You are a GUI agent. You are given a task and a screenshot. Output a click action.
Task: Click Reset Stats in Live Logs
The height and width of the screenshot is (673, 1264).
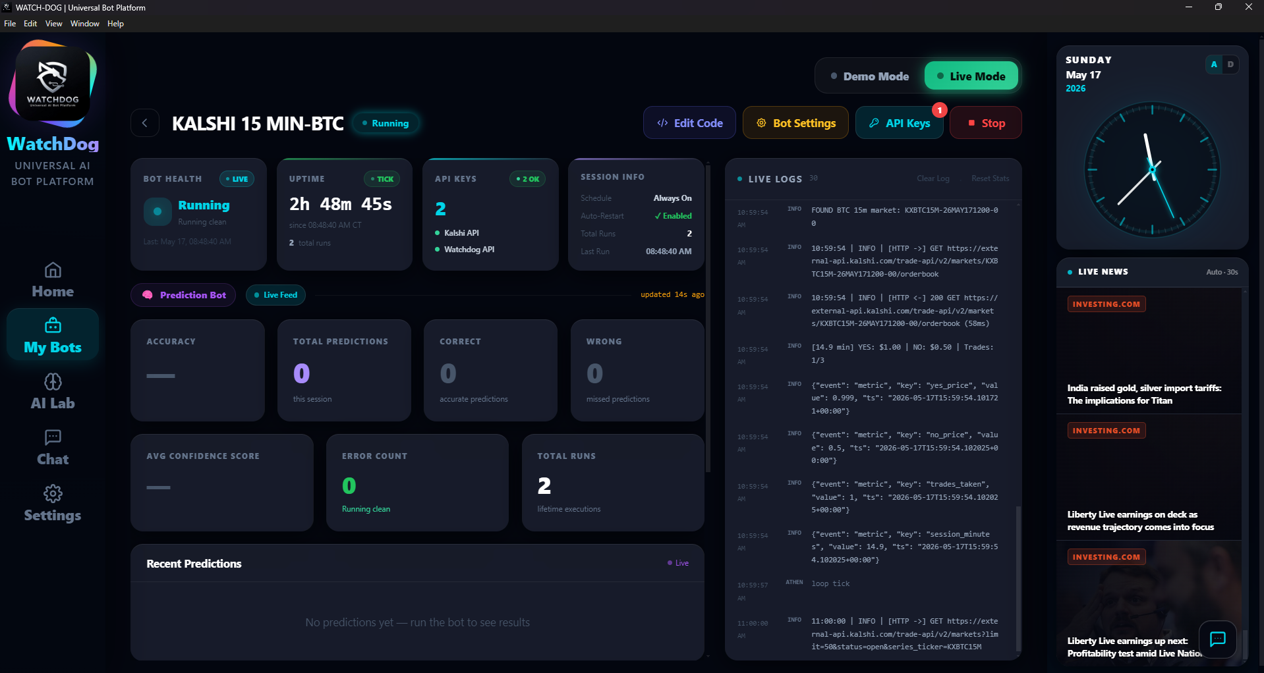(x=990, y=178)
